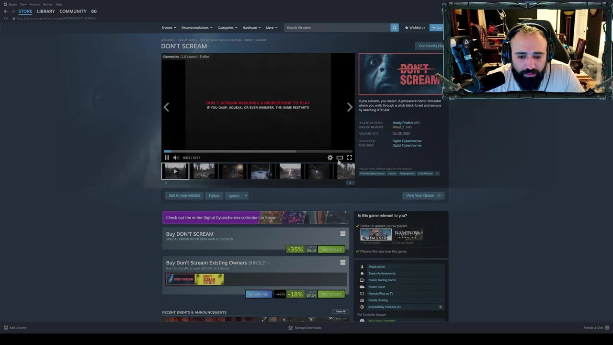The height and width of the screenshot is (345, 613).
Task: Switch to the COMMUNITY tab
Action: tap(73, 11)
